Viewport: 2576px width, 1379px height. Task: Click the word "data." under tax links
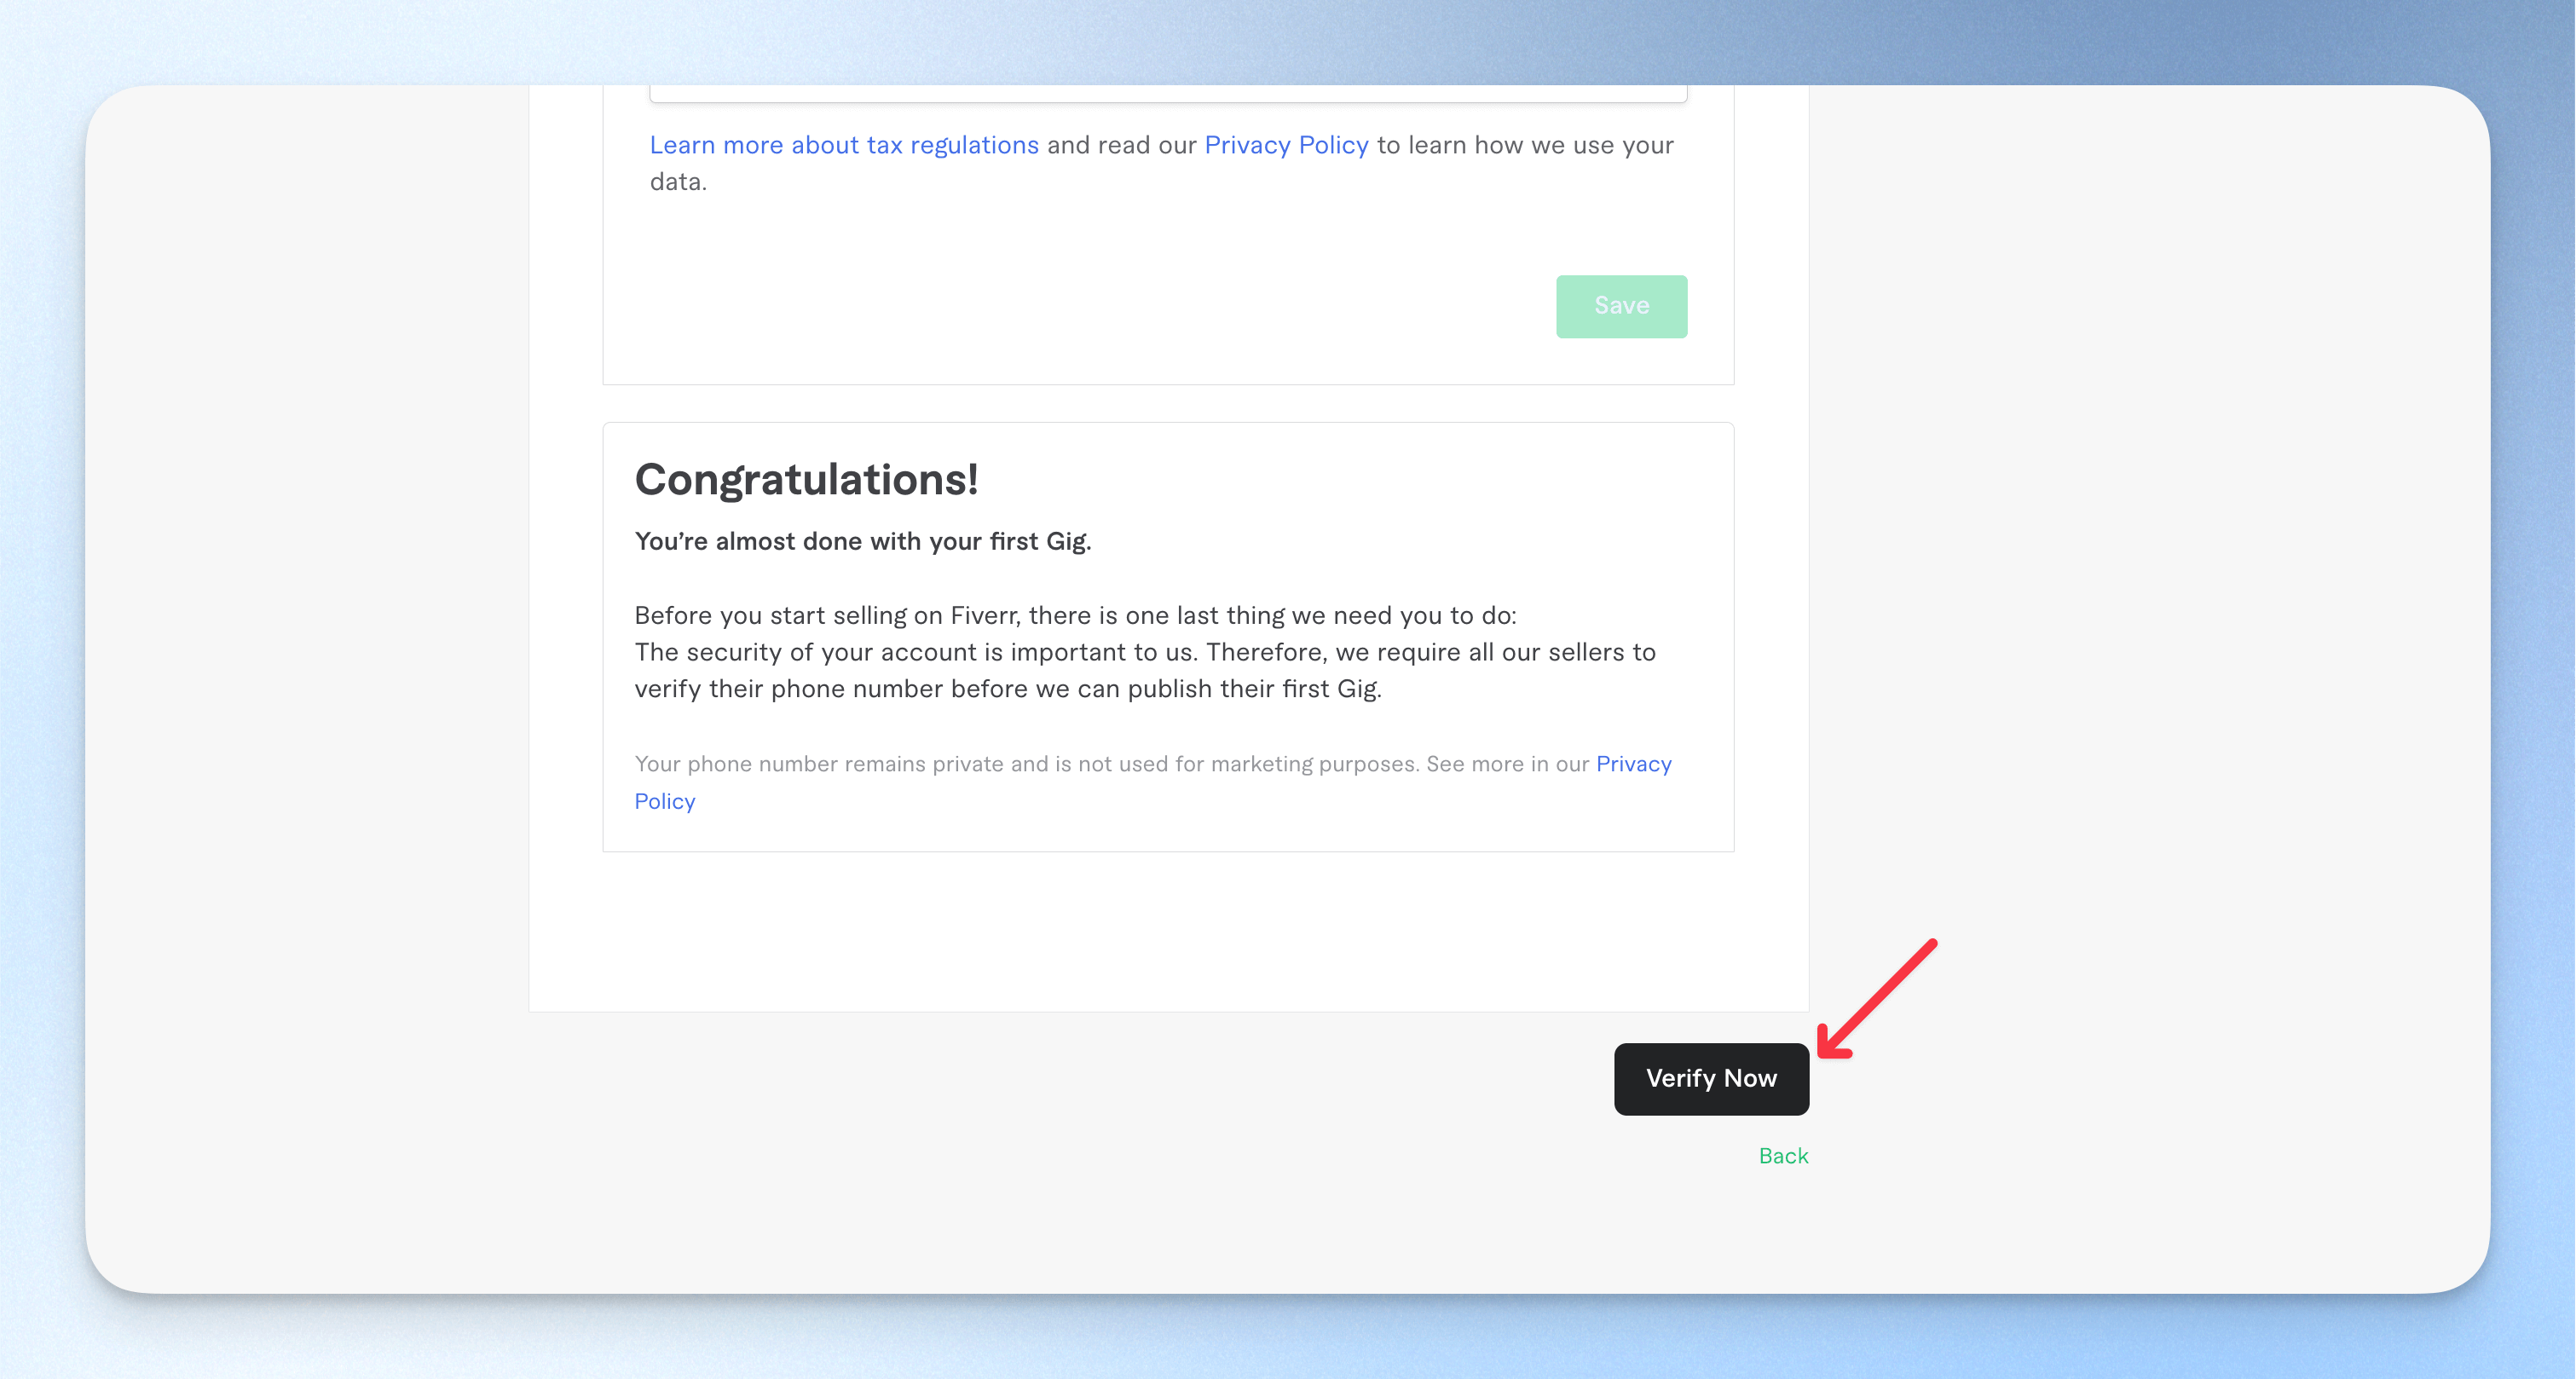pos(678,182)
